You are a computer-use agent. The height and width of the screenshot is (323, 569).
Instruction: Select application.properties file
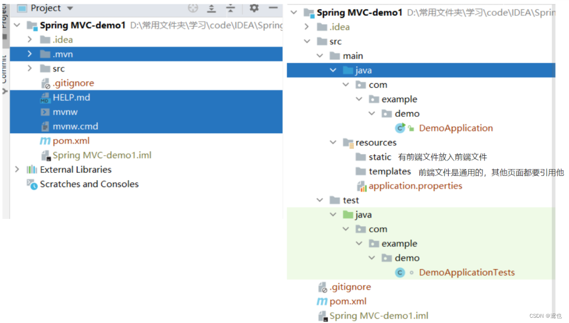(x=415, y=186)
